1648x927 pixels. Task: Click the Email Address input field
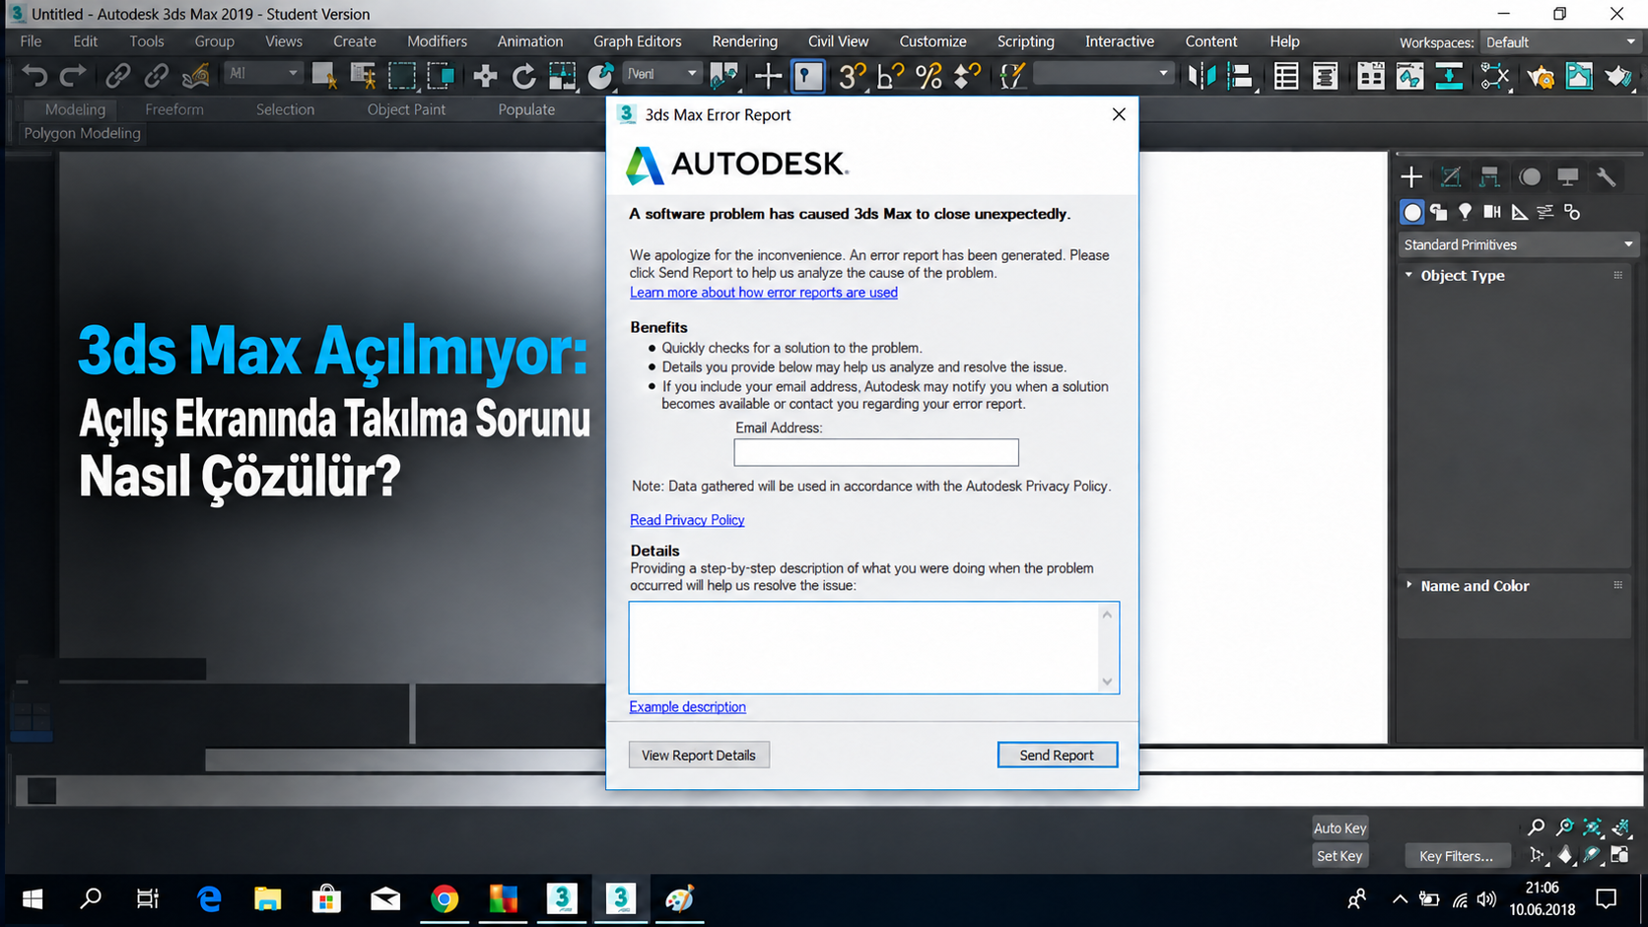876,452
